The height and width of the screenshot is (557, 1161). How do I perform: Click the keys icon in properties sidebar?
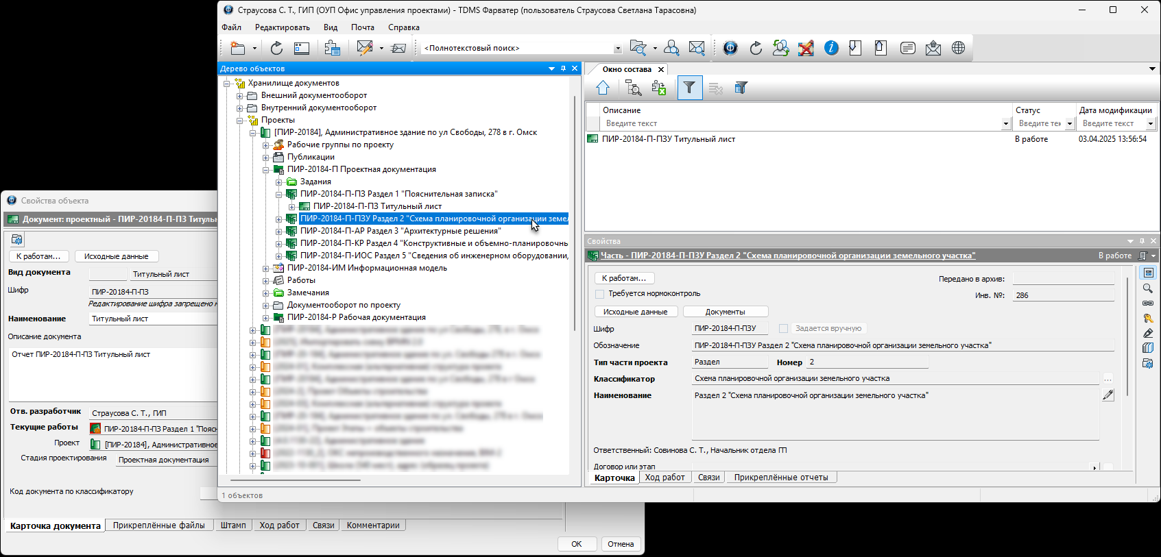click(1147, 318)
